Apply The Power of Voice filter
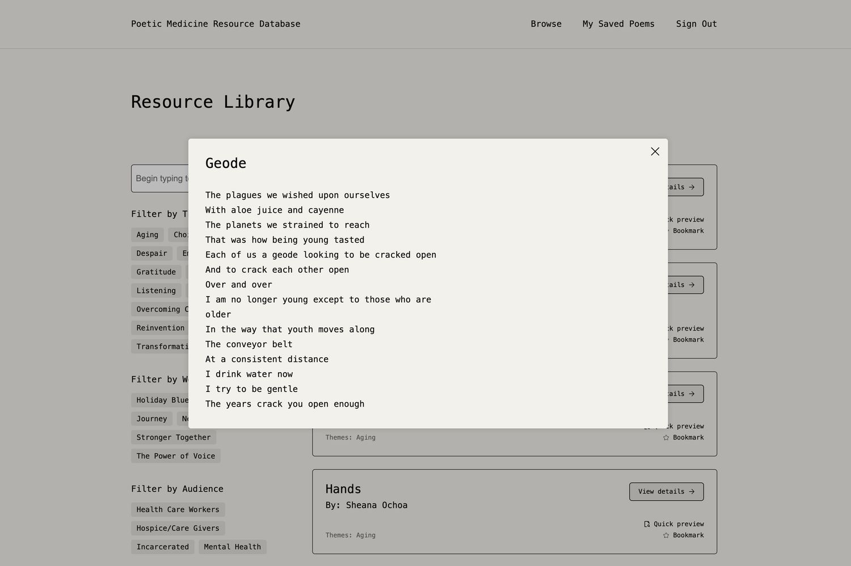The width and height of the screenshot is (851, 566). [175, 456]
